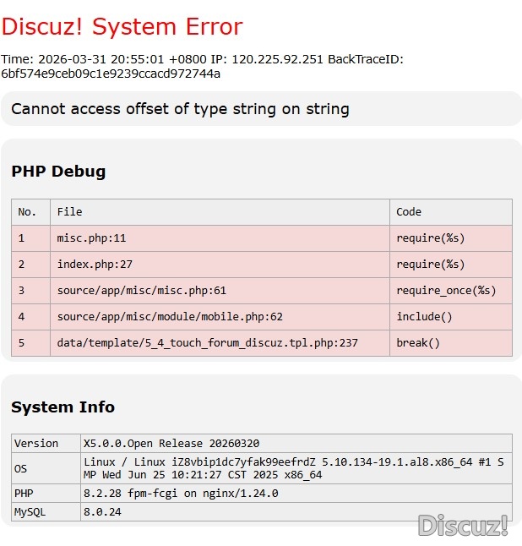Click the Code column header
Image resolution: width=522 pixels, height=546 pixels.
[409, 212]
